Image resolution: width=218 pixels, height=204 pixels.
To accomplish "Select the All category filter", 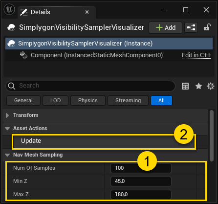I will 161,100.
